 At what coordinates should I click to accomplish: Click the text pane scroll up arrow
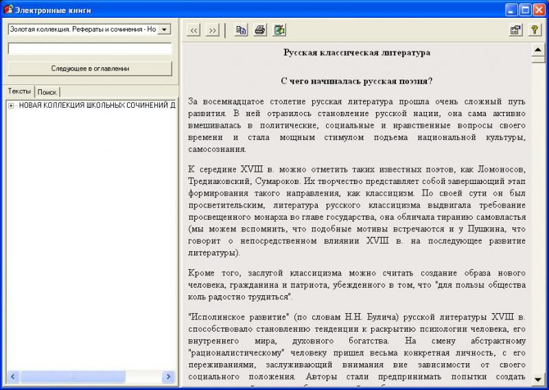tap(538, 49)
